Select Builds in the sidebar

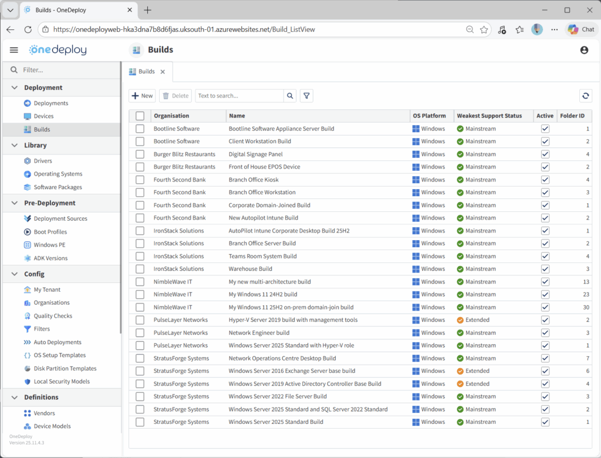coord(42,130)
